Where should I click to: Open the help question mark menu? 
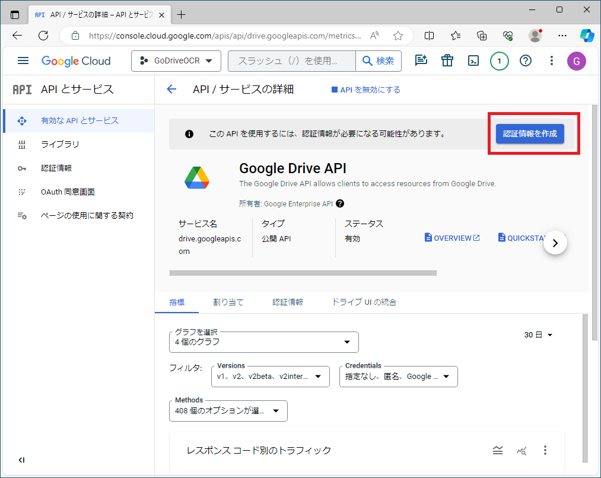[x=526, y=60]
